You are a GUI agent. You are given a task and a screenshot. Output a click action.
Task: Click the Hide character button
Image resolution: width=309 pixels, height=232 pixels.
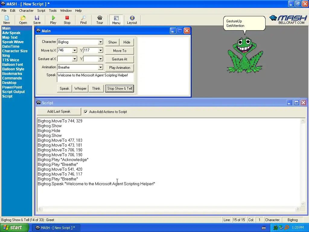127,42
